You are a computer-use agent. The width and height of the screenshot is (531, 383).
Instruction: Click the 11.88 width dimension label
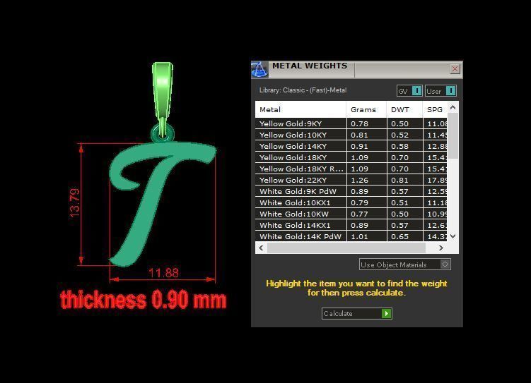click(163, 273)
